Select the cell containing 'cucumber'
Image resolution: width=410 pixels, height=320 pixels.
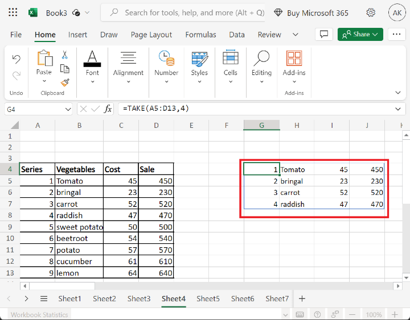click(79, 261)
